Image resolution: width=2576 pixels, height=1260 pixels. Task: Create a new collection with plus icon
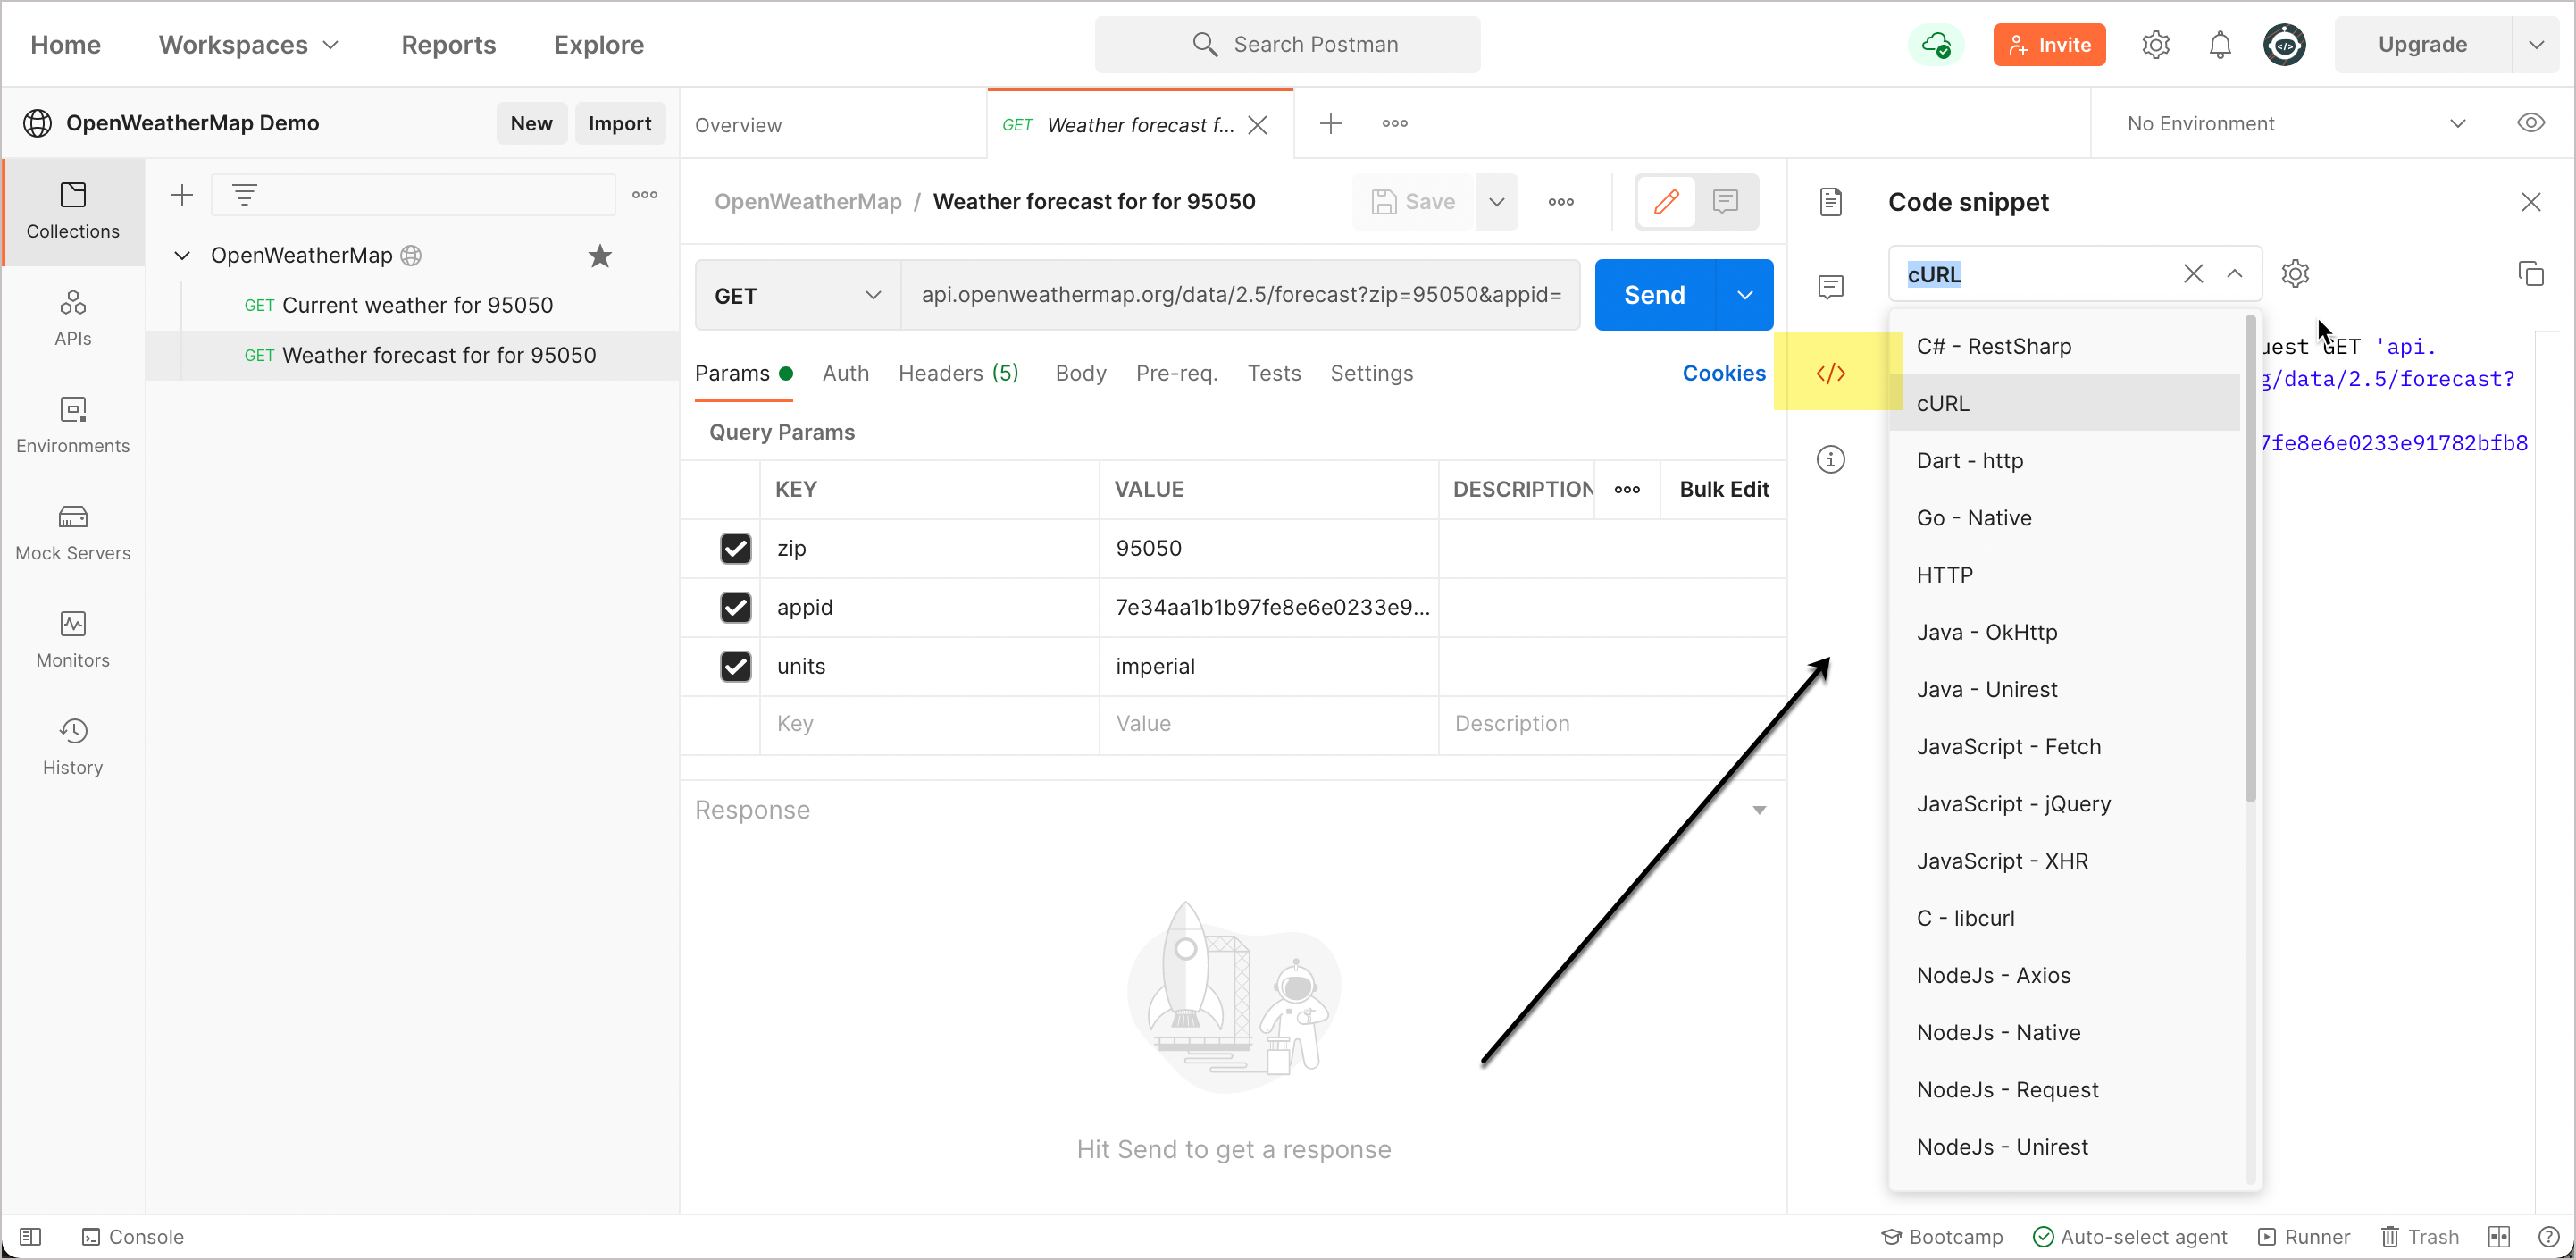[182, 195]
